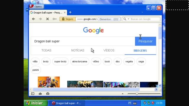Click the red shield security tray icon
This screenshot has height=106, width=189.
click(x=153, y=103)
